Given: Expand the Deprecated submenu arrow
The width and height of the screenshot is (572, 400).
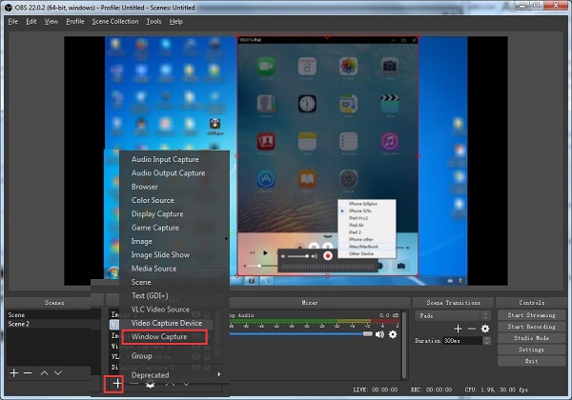Looking at the screenshot, I should (x=219, y=374).
